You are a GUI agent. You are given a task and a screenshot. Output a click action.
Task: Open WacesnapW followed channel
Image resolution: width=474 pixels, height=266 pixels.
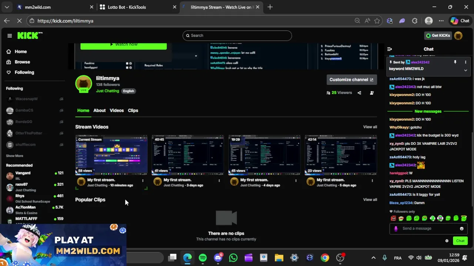(35, 99)
